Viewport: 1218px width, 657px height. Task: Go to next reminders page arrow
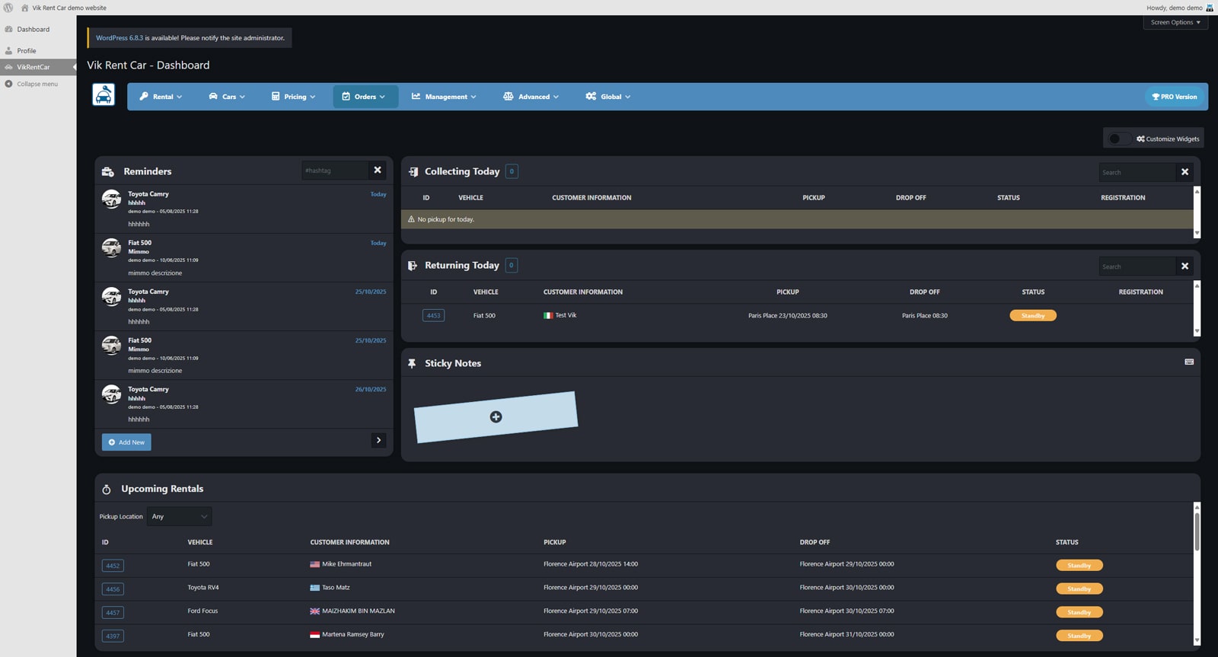pos(378,441)
